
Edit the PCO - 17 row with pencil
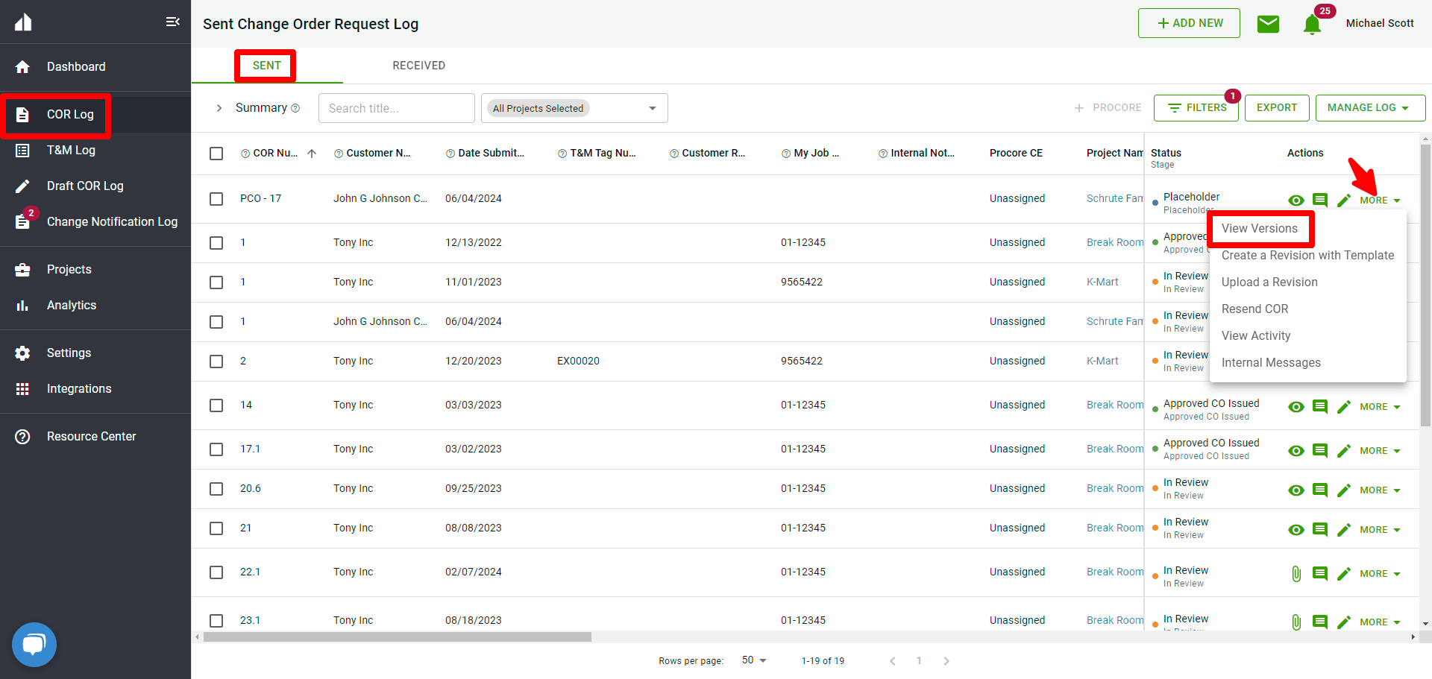coord(1344,200)
